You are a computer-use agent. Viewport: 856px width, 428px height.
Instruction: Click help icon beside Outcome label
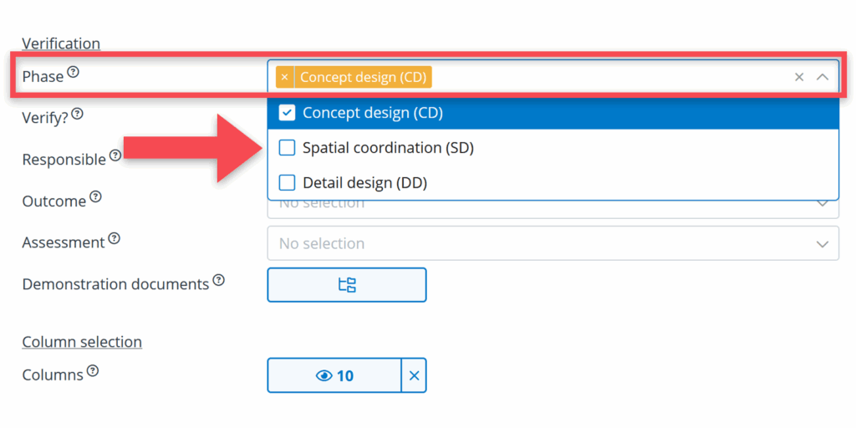click(95, 197)
